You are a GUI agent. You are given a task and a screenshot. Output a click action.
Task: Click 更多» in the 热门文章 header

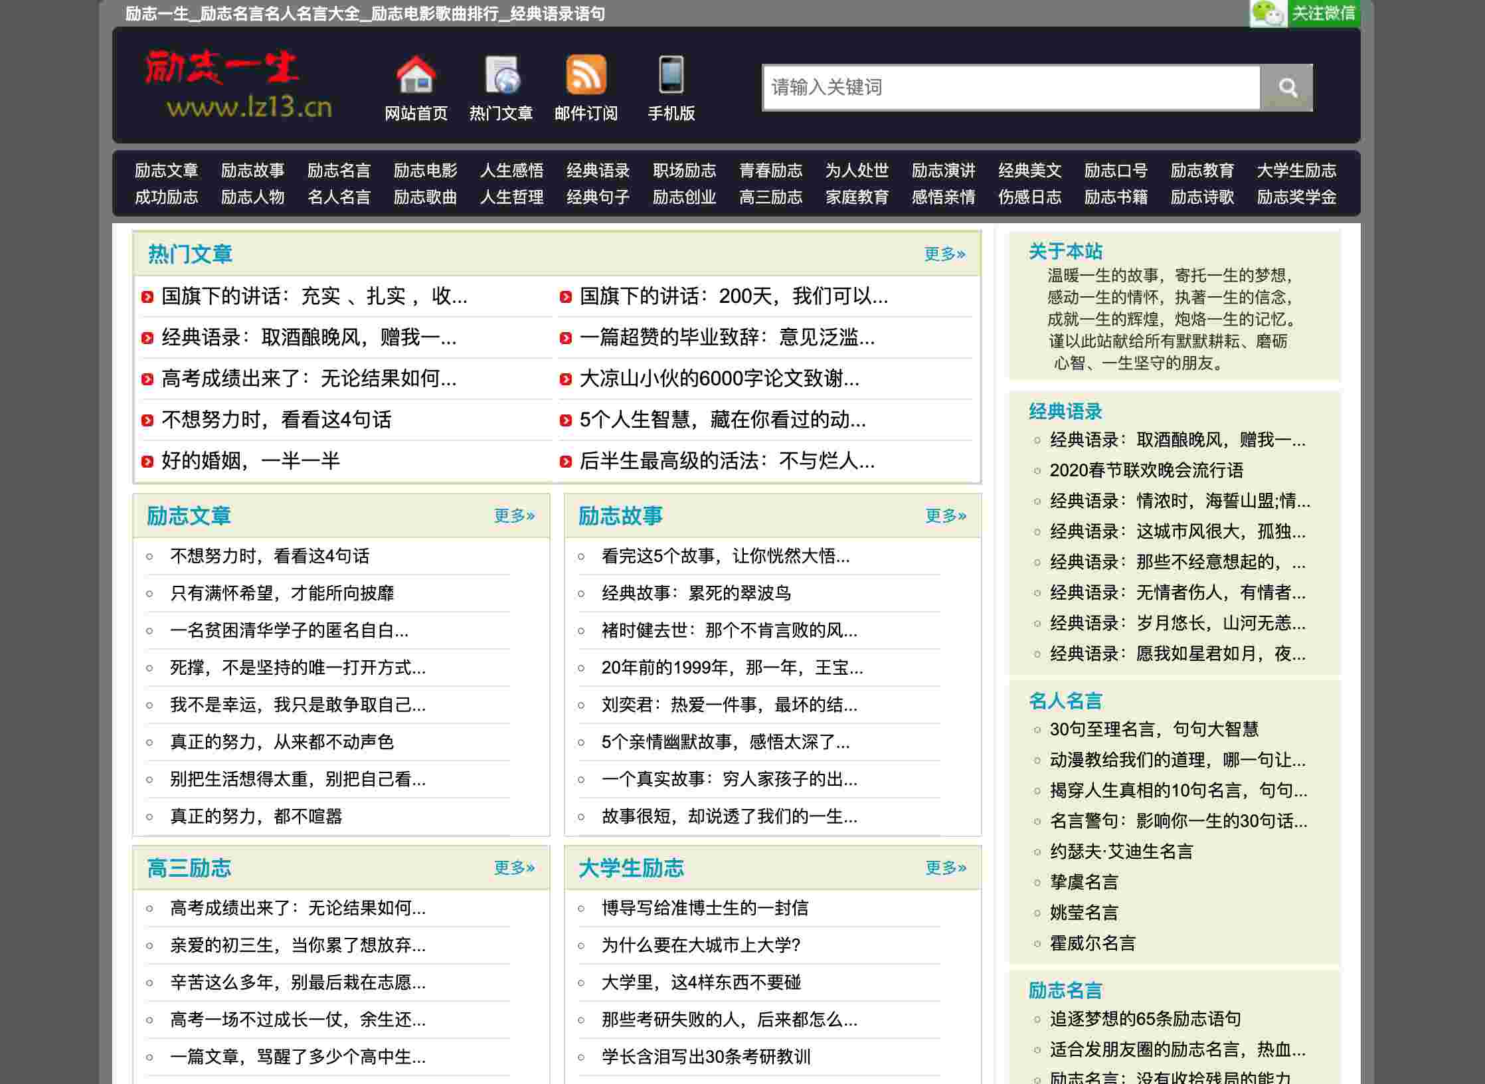[x=944, y=254]
